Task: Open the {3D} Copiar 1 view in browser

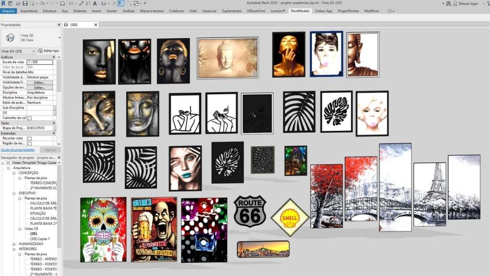Action: [x=40, y=238]
